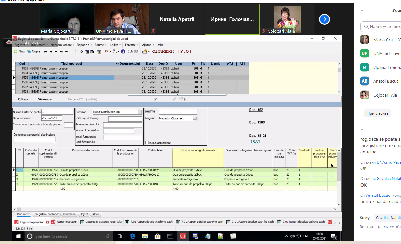Image resolution: width=401 pixels, height=244 pixels.
Task: Toggle the 'numai actualizare' checkbox
Action: click(x=147, y=143)
